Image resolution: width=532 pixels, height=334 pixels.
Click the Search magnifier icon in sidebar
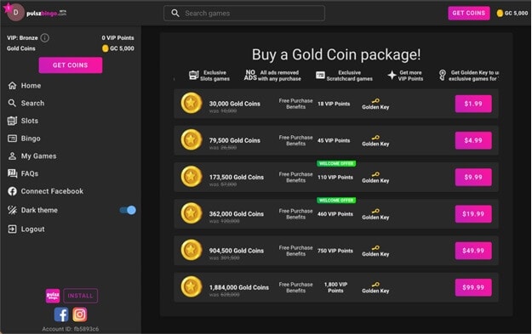[x=12, y=103]
